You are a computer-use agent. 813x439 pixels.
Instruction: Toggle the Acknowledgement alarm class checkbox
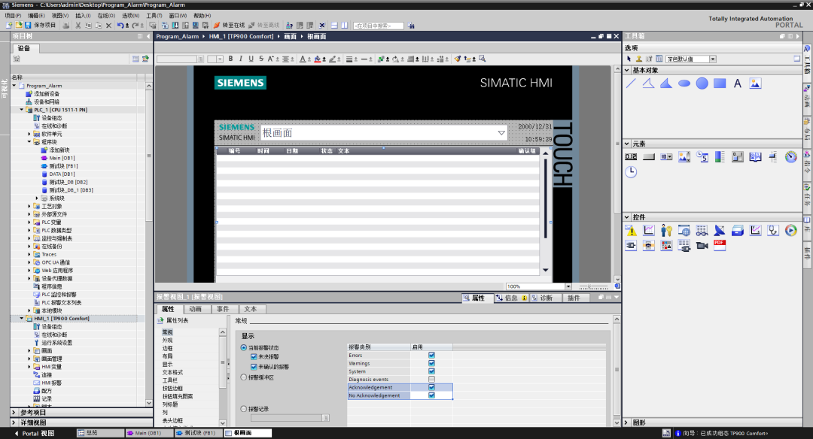click(x=431, y=387)
